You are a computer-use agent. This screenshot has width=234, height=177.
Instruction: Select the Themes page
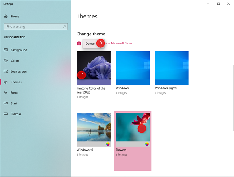coord(16,82)
